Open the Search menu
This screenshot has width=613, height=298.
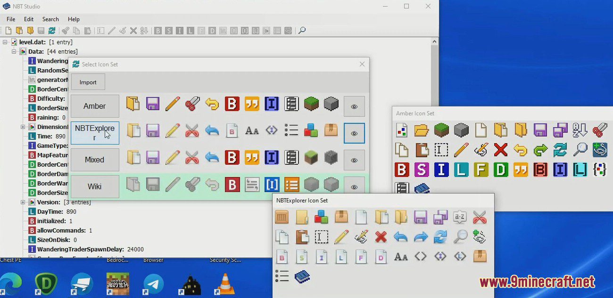click(50, 19)
